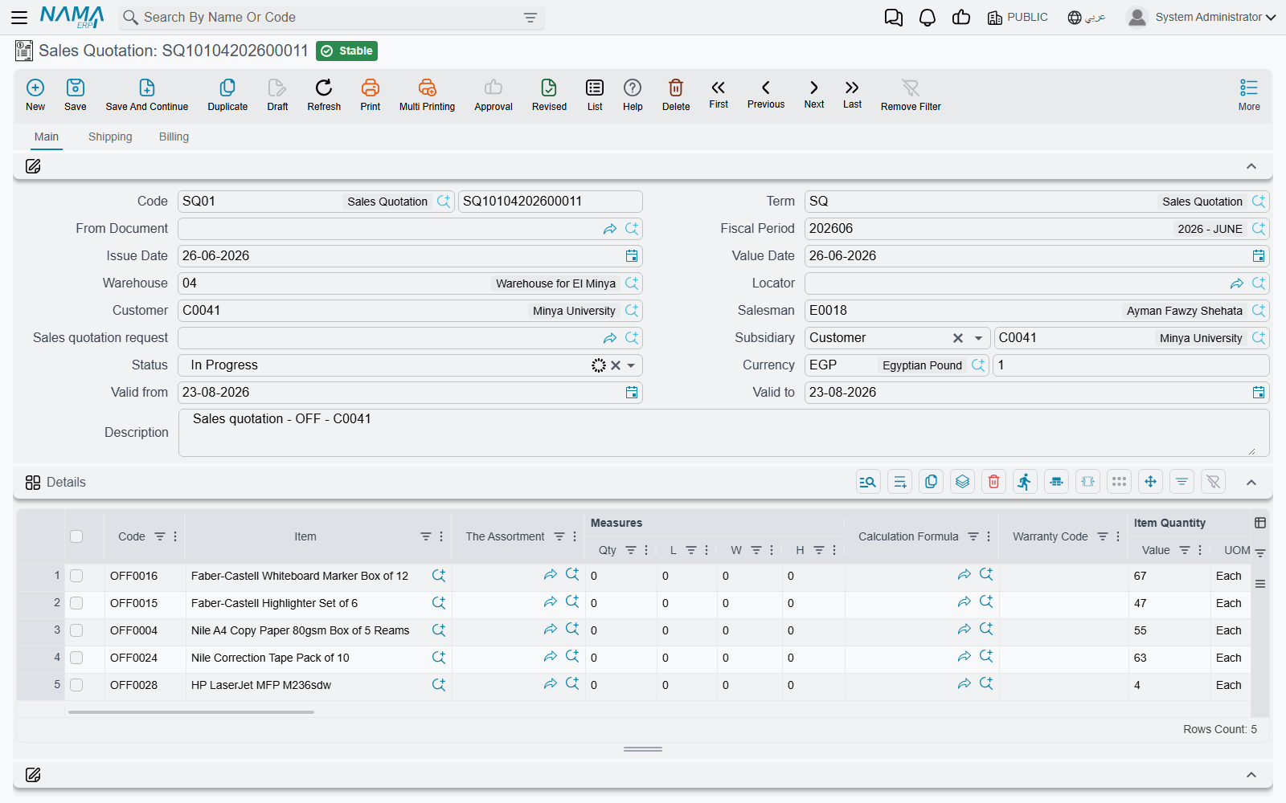Open the More actions menu

[x=1249, y=95]
